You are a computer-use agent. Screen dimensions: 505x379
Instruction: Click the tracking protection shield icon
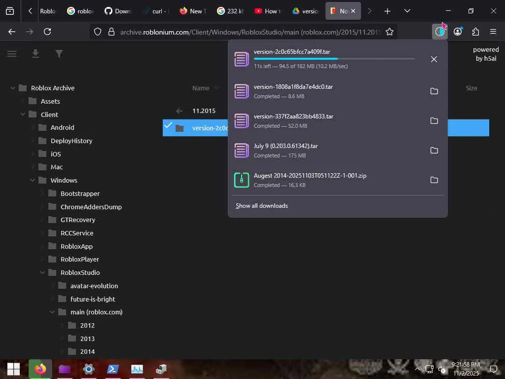(x=98, y=32)
